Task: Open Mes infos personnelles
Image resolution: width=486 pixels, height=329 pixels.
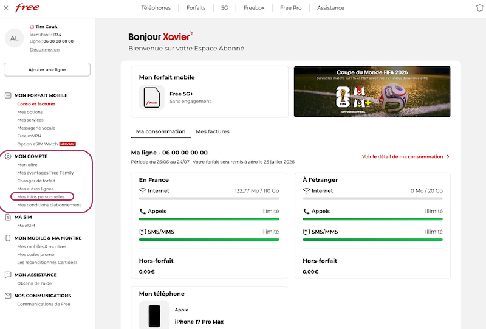Action: tap(41, 197)
